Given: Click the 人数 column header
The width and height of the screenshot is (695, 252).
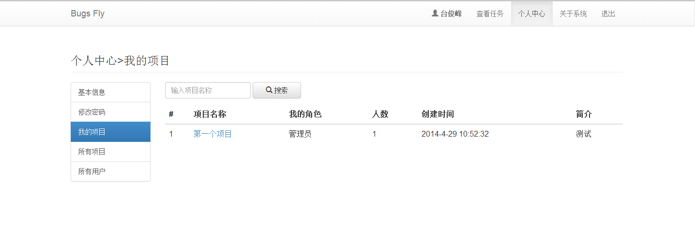Looking at the screenshot, I should (380, 114).
